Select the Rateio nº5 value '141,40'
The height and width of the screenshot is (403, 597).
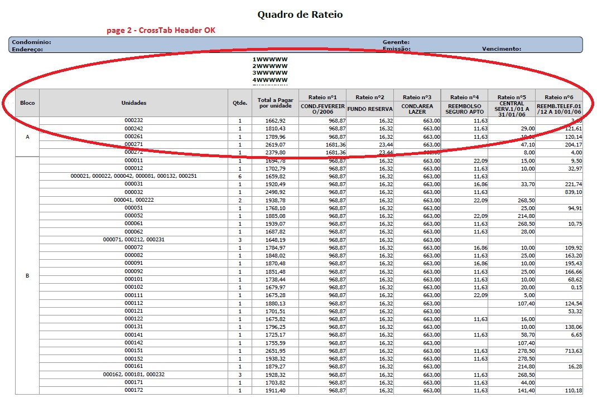pos(512,390)
